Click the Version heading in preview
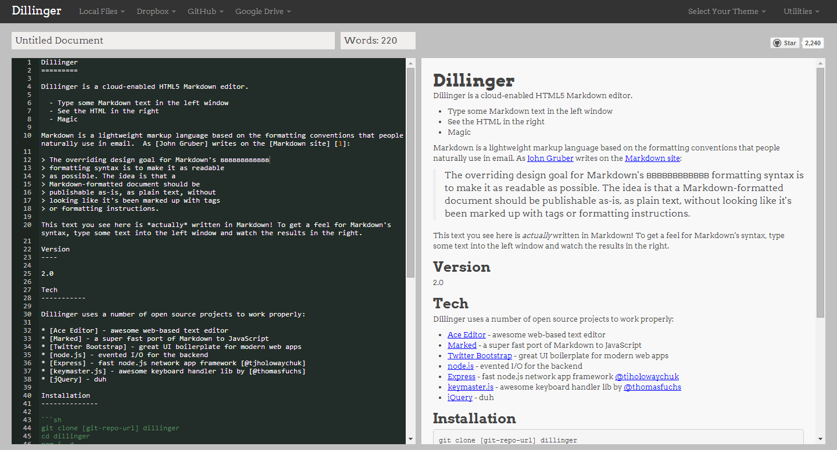This screenshot has height=450, width=837. 462,267
